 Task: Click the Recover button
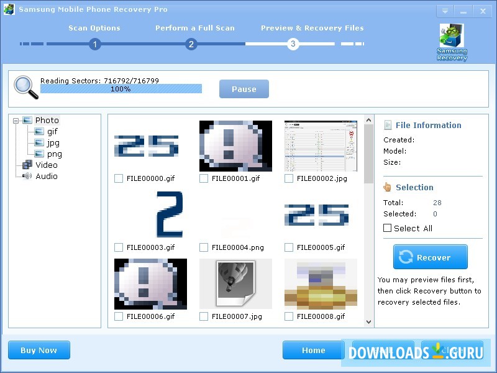pos(431,257)
